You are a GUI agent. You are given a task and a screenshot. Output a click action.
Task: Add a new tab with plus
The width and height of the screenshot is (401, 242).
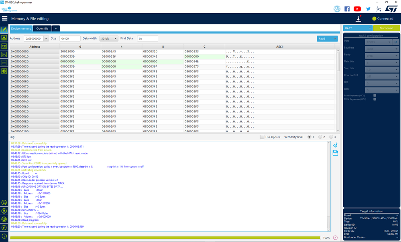point(56,28)
